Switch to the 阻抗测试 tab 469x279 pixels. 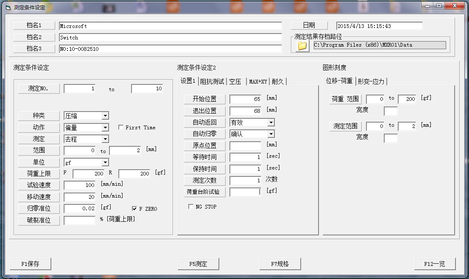click(x=212, y=81)
